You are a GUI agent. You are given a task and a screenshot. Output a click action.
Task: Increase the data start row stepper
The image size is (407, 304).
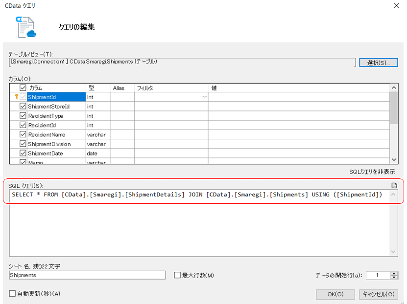tap(394, 273)
